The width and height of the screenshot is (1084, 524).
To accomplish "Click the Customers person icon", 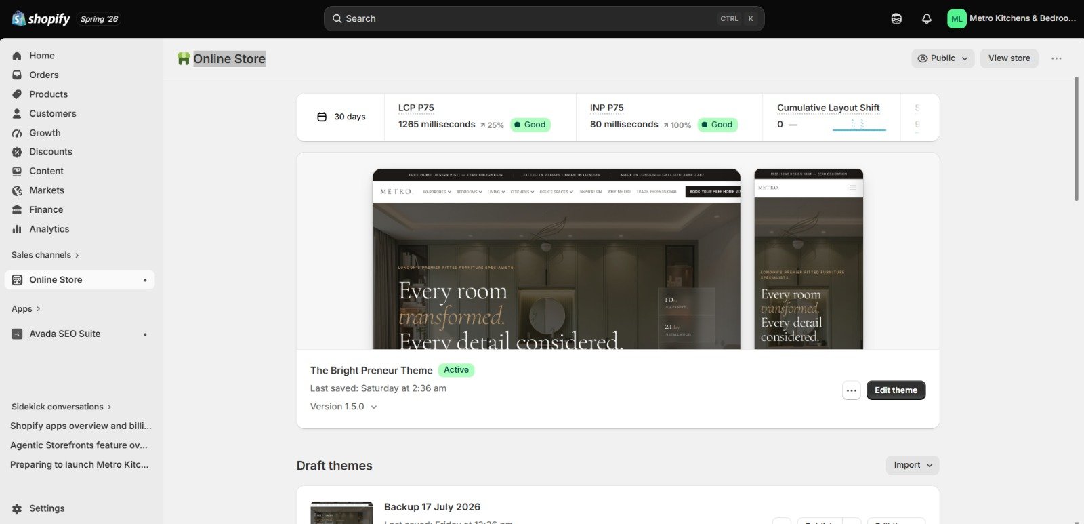I will [x=17, y=113].
